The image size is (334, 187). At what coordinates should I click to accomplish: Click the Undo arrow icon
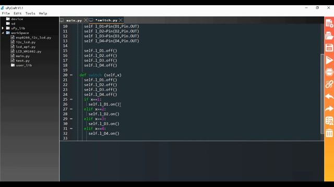coord(329,97)
